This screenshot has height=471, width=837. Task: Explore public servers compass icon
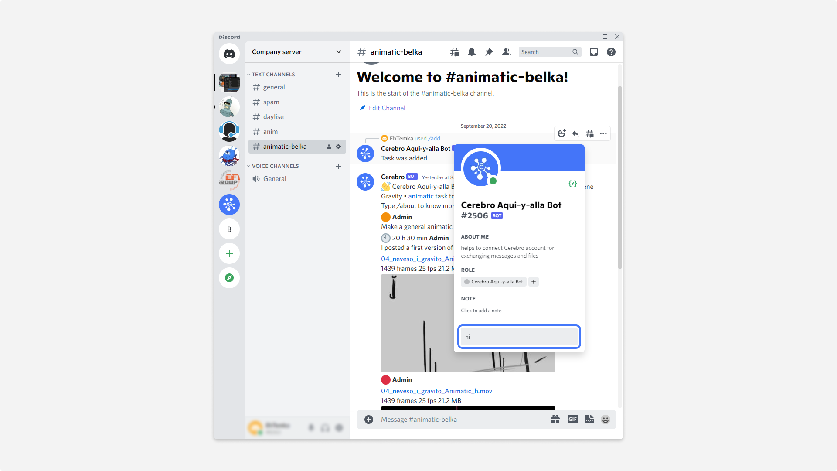pos(229,278)
